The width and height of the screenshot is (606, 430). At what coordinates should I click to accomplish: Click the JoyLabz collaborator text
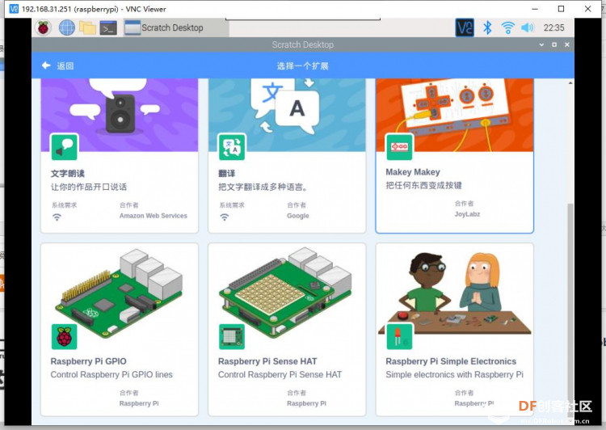coord(467,214)
